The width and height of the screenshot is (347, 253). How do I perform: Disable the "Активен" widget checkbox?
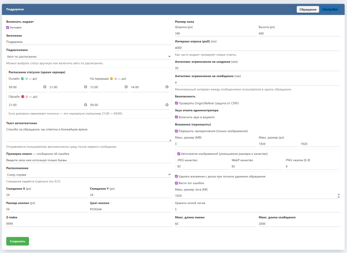(8, 27)
